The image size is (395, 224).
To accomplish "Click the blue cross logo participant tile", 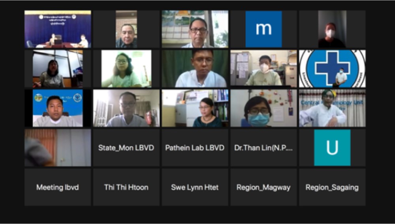I will click(x=332, y=69).
